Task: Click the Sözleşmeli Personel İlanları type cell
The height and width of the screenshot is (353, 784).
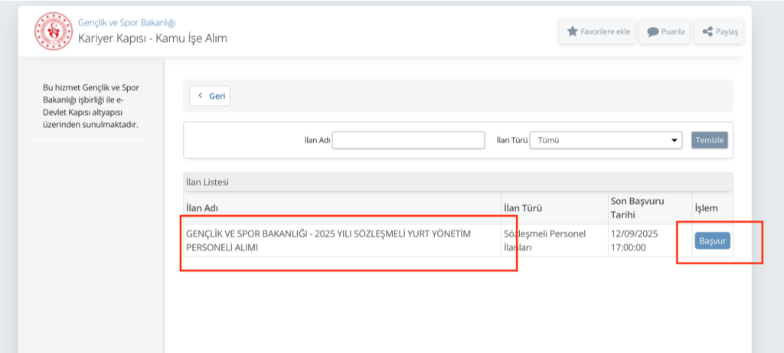Action: pos(544,240)
